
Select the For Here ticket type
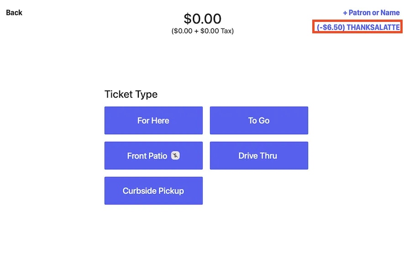click(153, 120)
